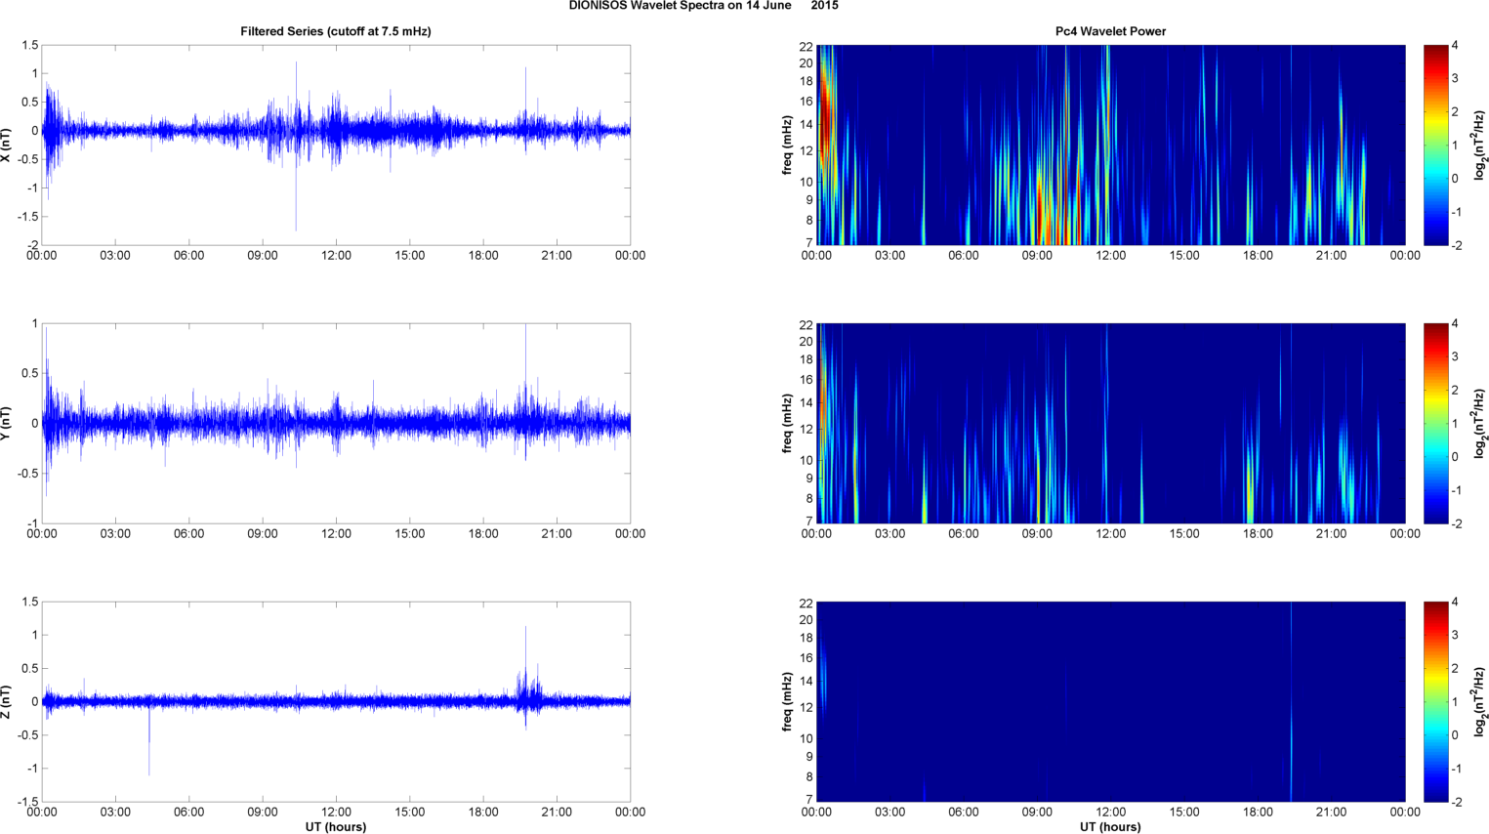Click the 15:00 tick below the bottom spectrogram
The image size is (1489, 834).
click(1184, 813)
